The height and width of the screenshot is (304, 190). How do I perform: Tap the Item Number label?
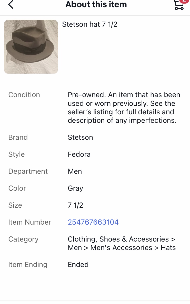coord(29,222)
